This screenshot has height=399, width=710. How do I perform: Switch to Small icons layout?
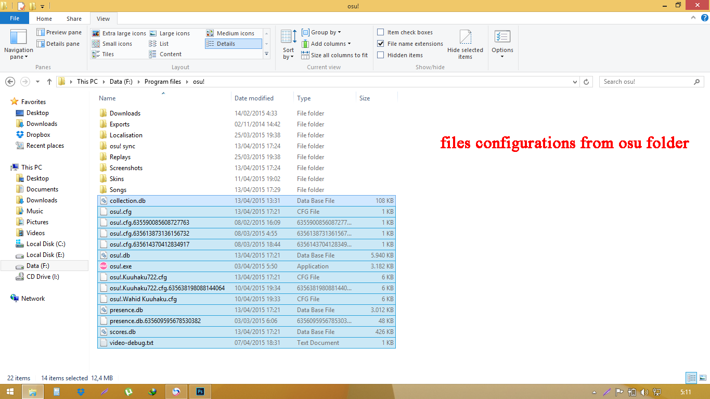pos(112,44)
